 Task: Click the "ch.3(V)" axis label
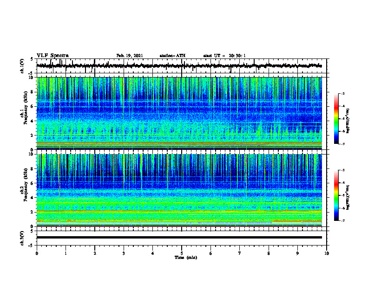click(22, 238)
